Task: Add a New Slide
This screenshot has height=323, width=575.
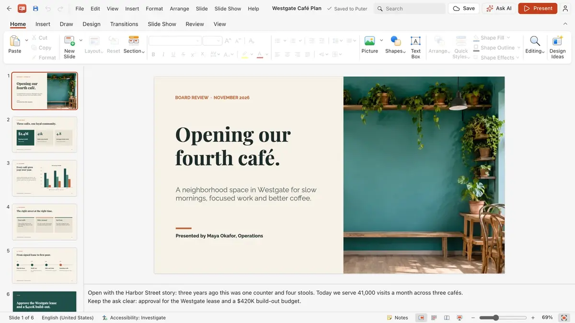Action: point(69,47)
